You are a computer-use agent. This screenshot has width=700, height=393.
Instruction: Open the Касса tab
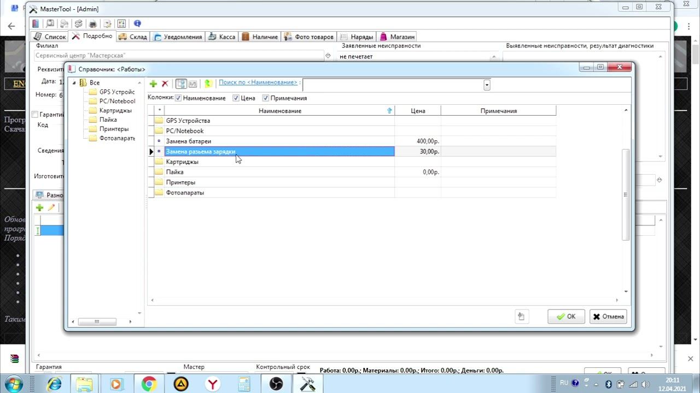tap(222, 37)
